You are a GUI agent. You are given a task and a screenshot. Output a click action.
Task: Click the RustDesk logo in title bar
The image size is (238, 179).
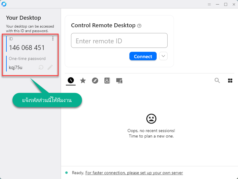[x=4, y=4]
